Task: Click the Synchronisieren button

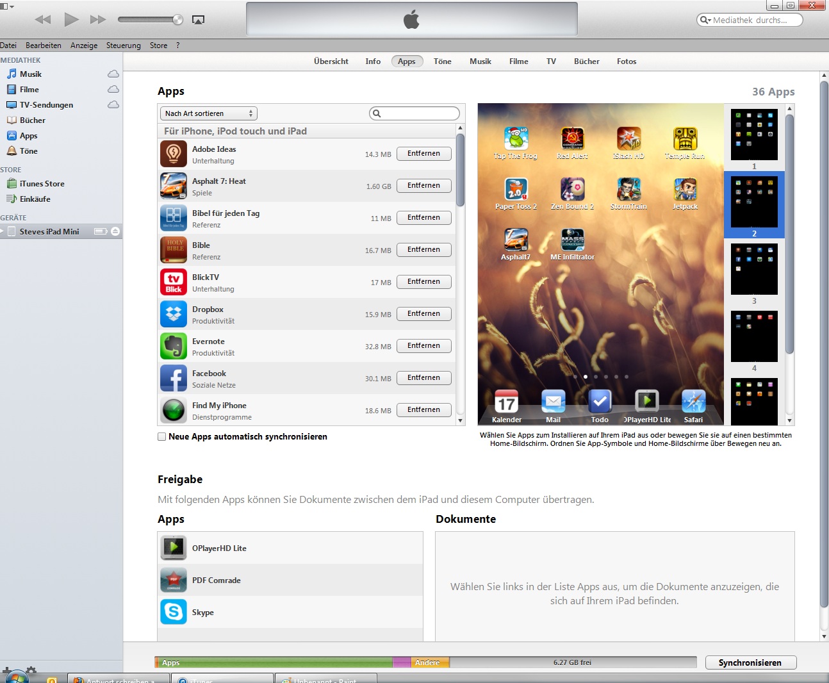Action: (x=750, y=662)
